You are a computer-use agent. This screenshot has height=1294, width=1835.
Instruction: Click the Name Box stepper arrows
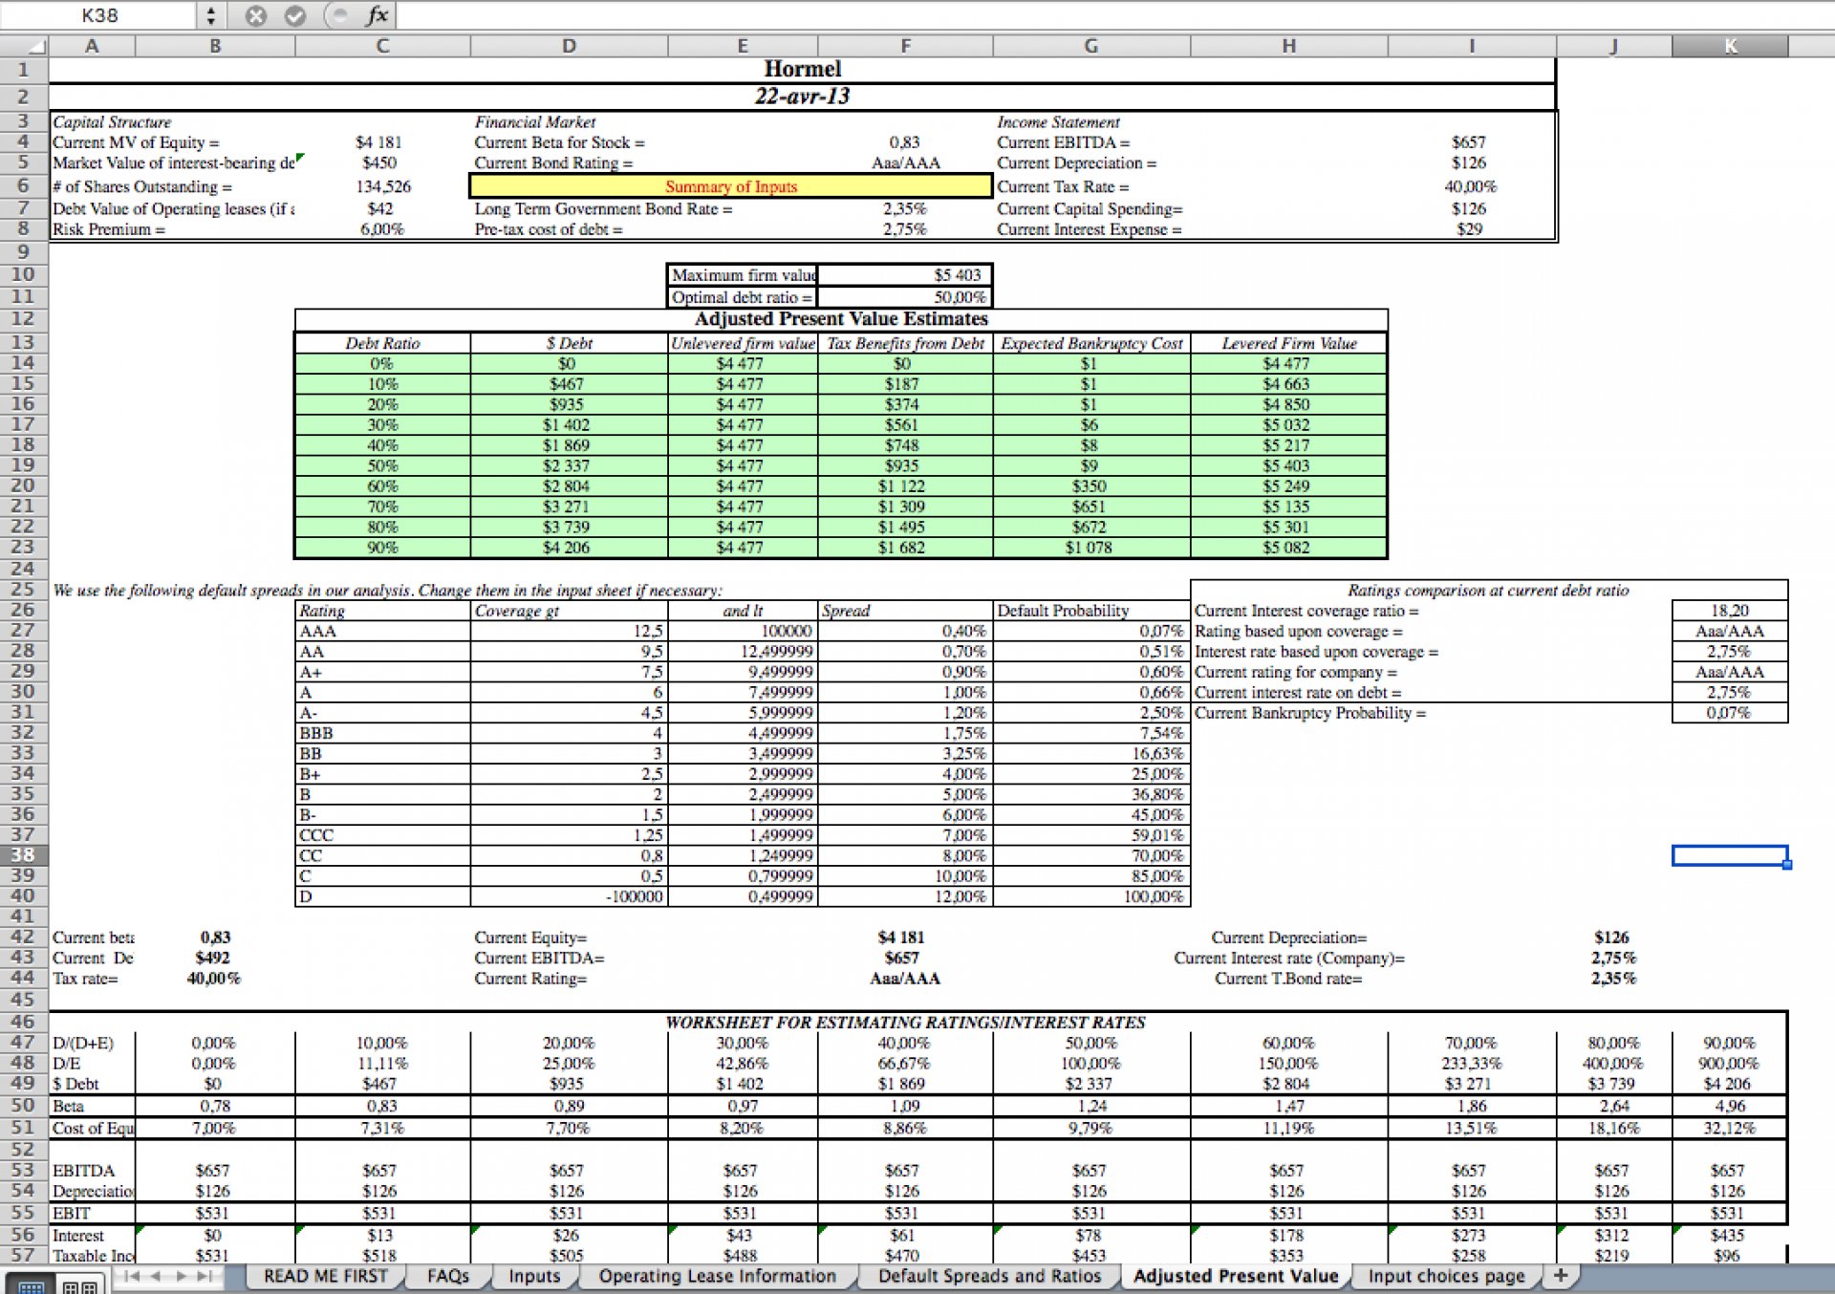[x=210, y=15]
